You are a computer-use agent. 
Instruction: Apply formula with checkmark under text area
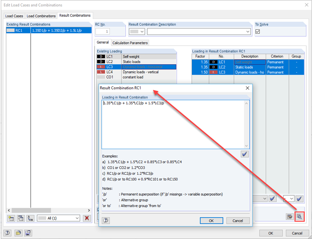(245, 154)
